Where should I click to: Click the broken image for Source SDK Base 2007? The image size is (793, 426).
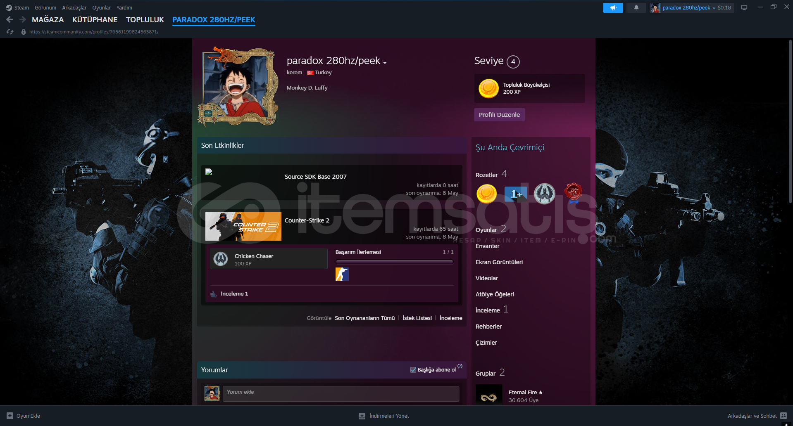tap(209, 172)
